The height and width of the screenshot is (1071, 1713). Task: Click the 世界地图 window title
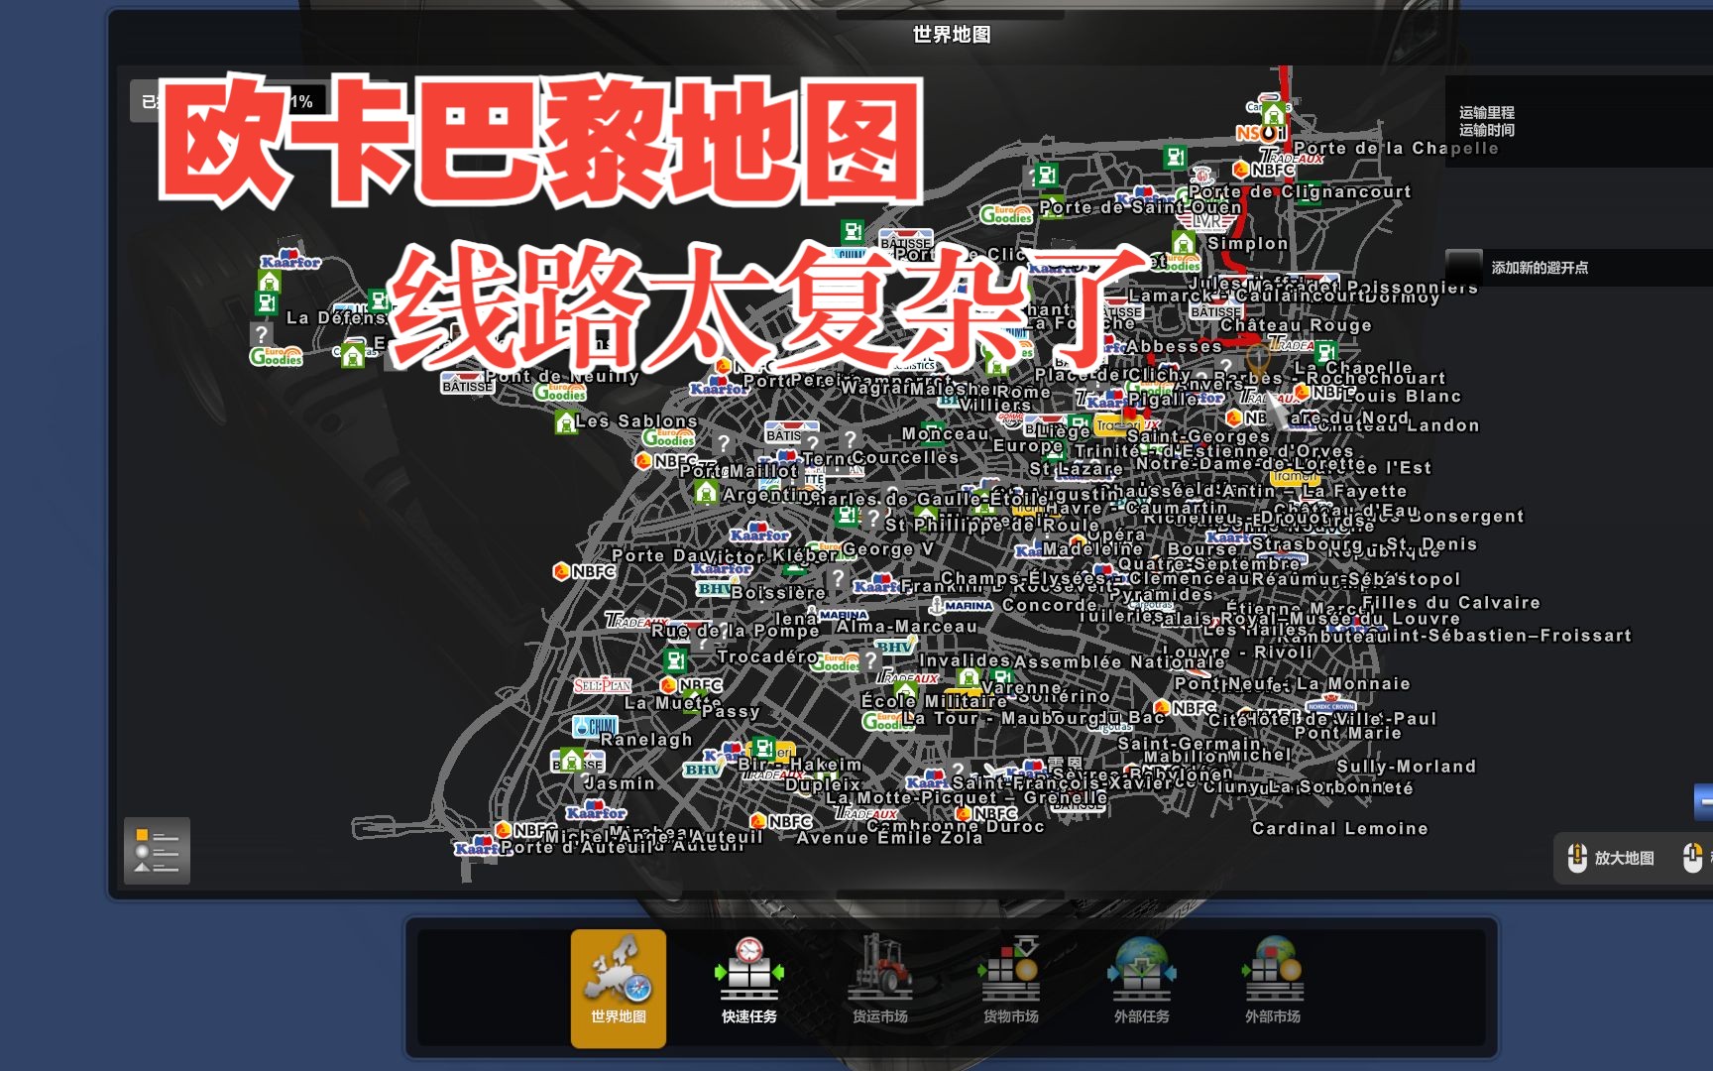coord(952,34)
